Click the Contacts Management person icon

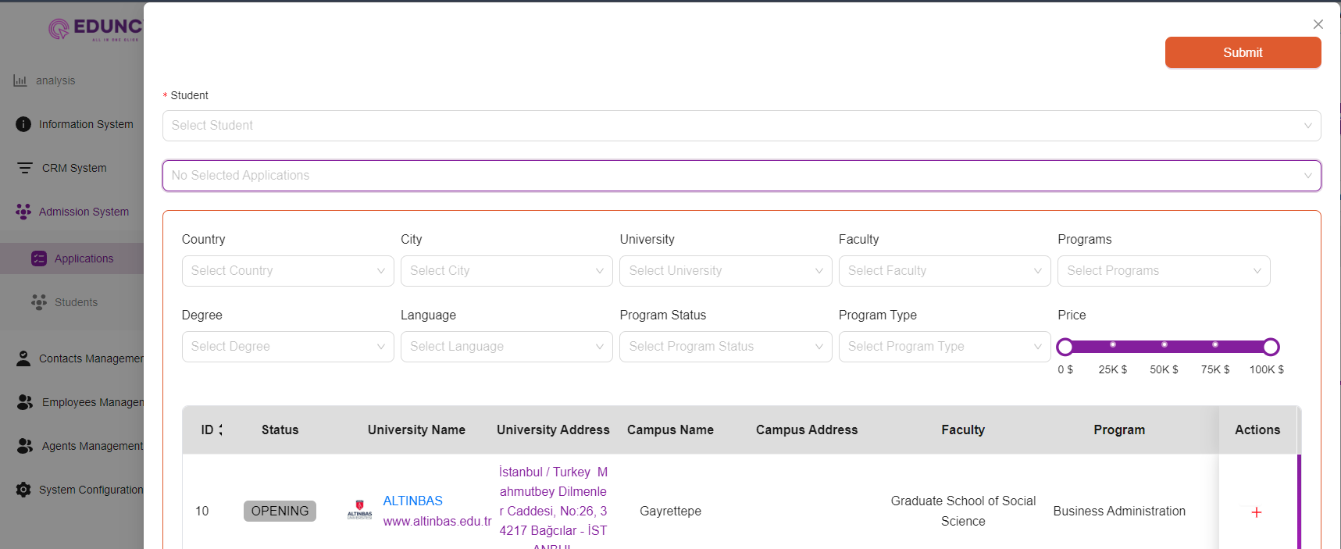[23, 358]
